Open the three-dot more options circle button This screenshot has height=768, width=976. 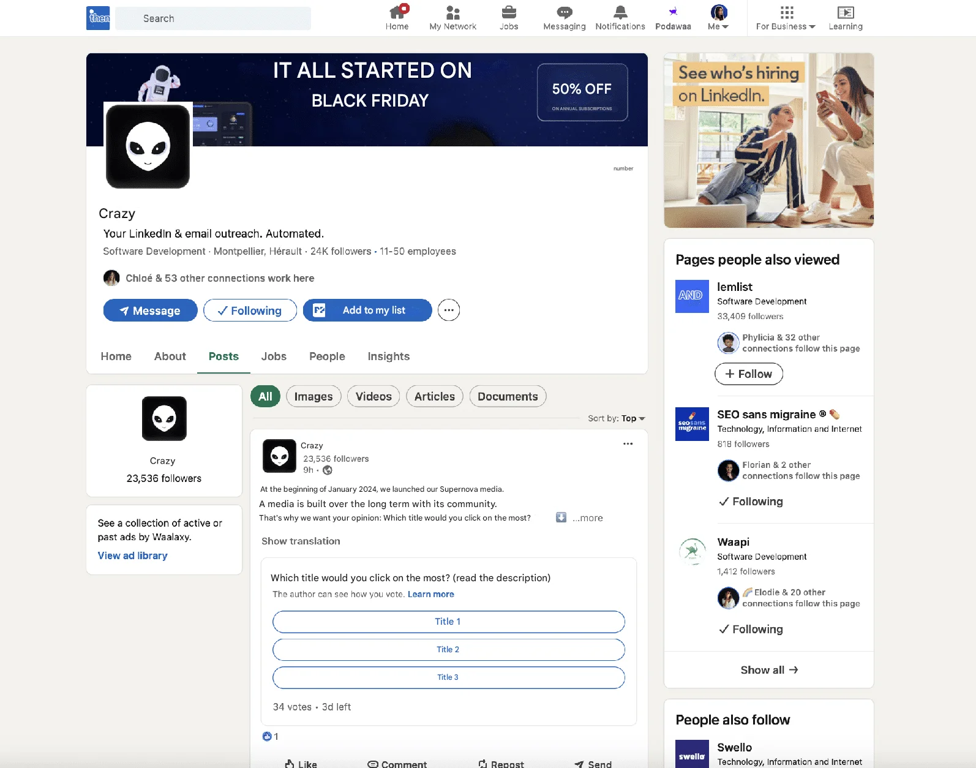click(x=449, y=310)
